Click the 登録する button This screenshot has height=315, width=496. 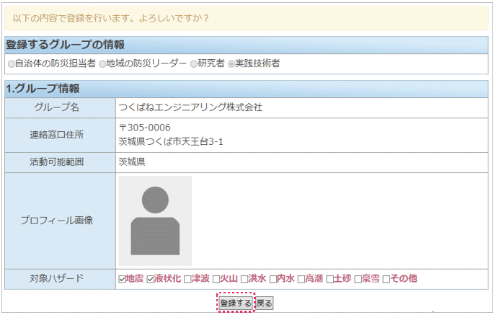point(236,303)
